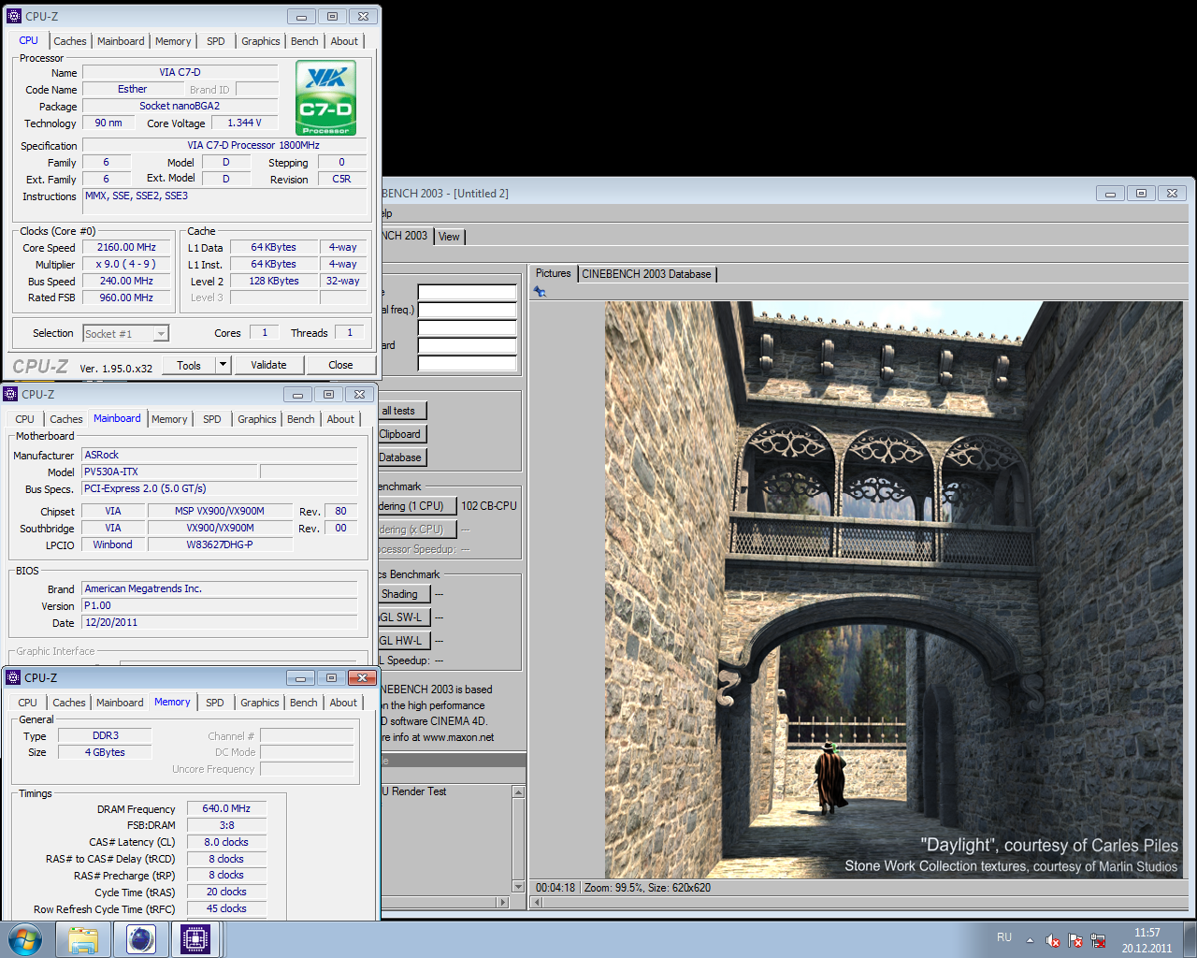Click the 102 CB-CPU score
1197x958 pixels.
click(489, 506)
